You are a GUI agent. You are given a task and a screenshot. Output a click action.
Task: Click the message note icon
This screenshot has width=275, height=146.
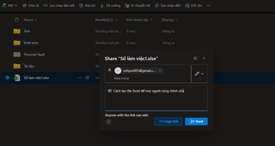[110, 91]
